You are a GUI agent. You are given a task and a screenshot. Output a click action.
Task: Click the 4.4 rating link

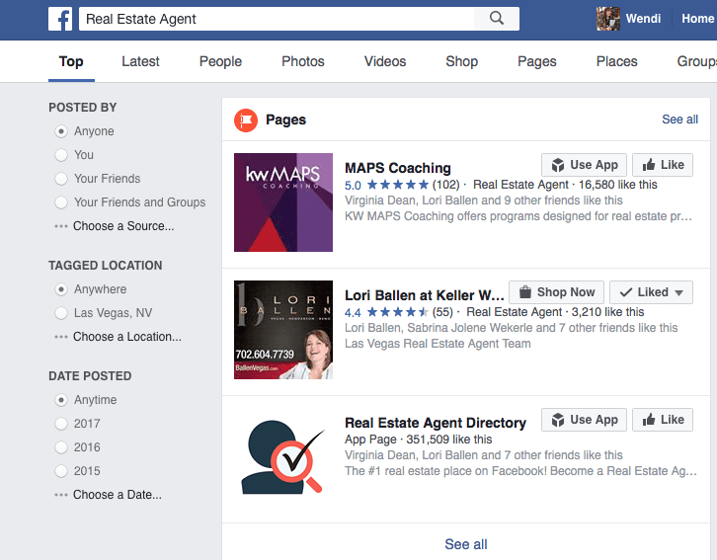pyautogui.click(x=353, y=313)
